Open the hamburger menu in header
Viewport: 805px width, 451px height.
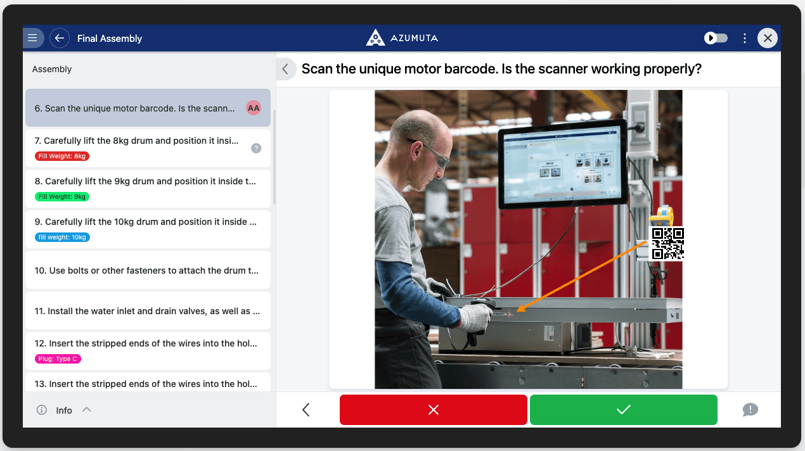[x=32, y=38]
